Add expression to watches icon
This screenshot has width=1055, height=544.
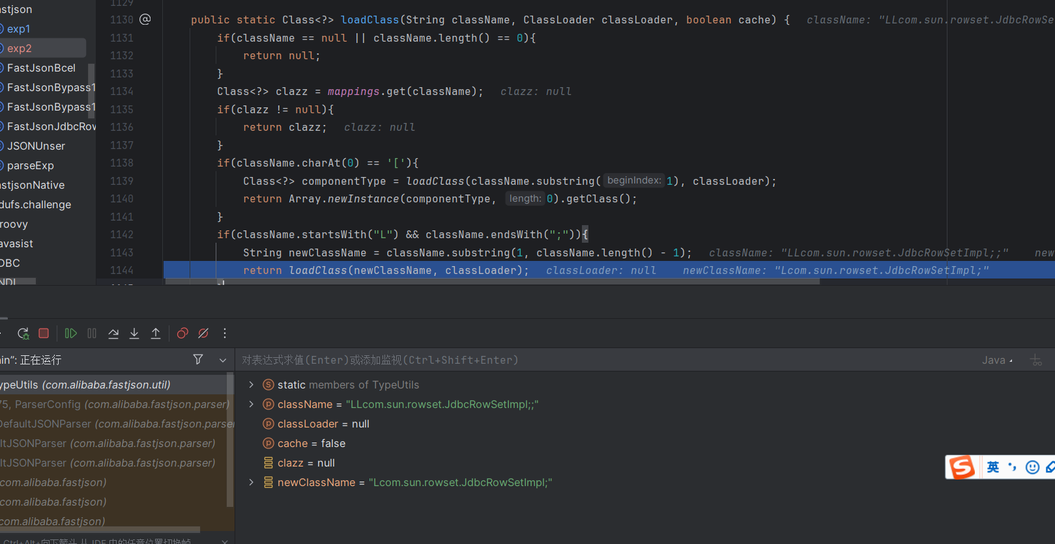point(1036,360)
